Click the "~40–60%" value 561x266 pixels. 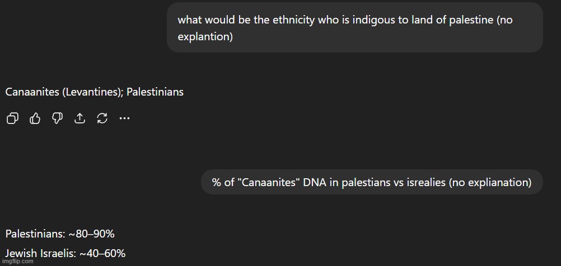[x=102, y=253]
